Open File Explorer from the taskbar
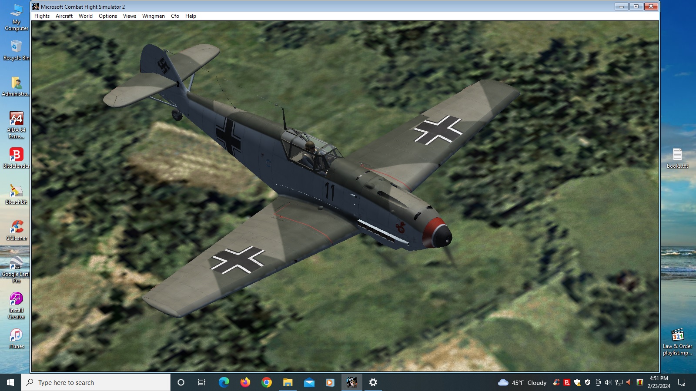The width and height of the screenshot is (696, 391). 288,382
